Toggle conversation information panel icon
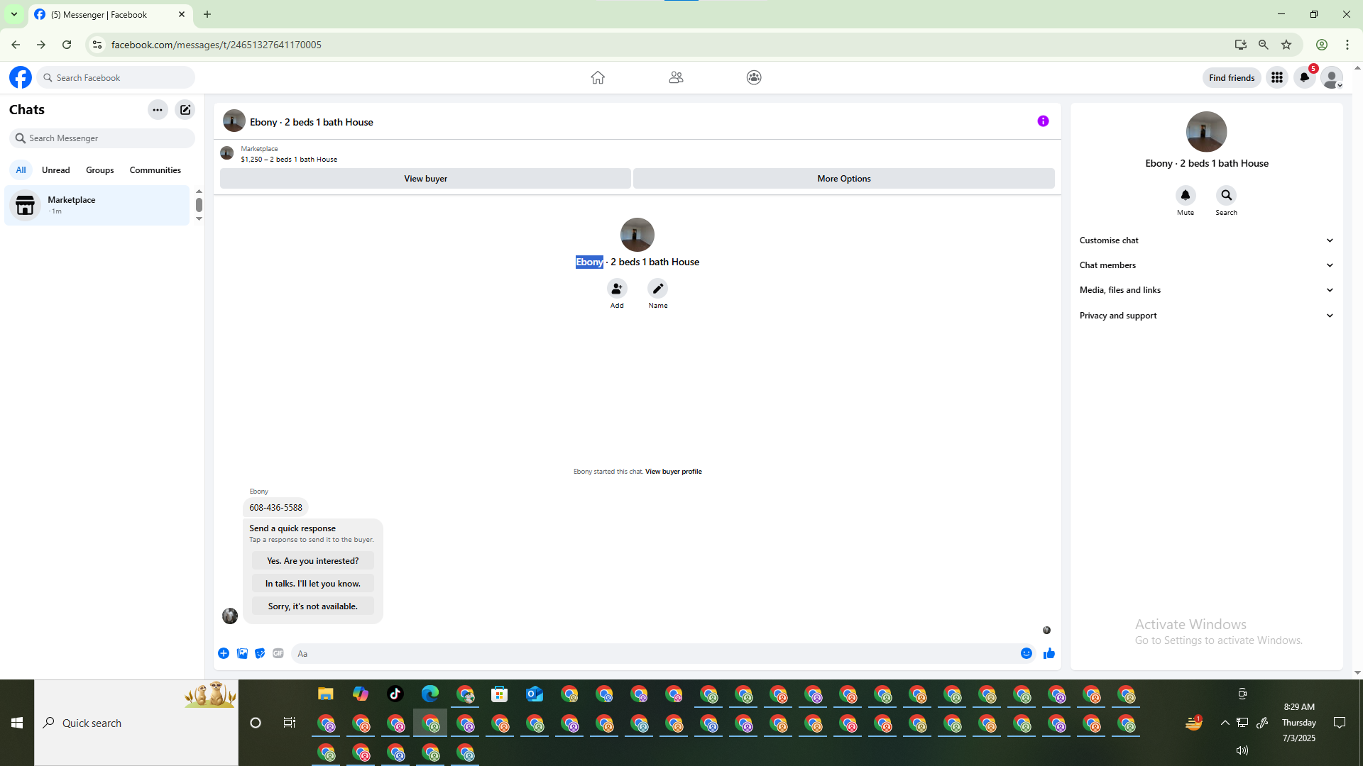This screenshot has width=1363, height=766. tap(1043, 121)
